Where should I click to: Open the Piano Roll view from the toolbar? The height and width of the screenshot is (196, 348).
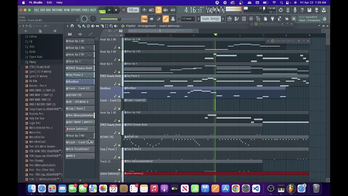pyautogui.click(x=237, y=19)
